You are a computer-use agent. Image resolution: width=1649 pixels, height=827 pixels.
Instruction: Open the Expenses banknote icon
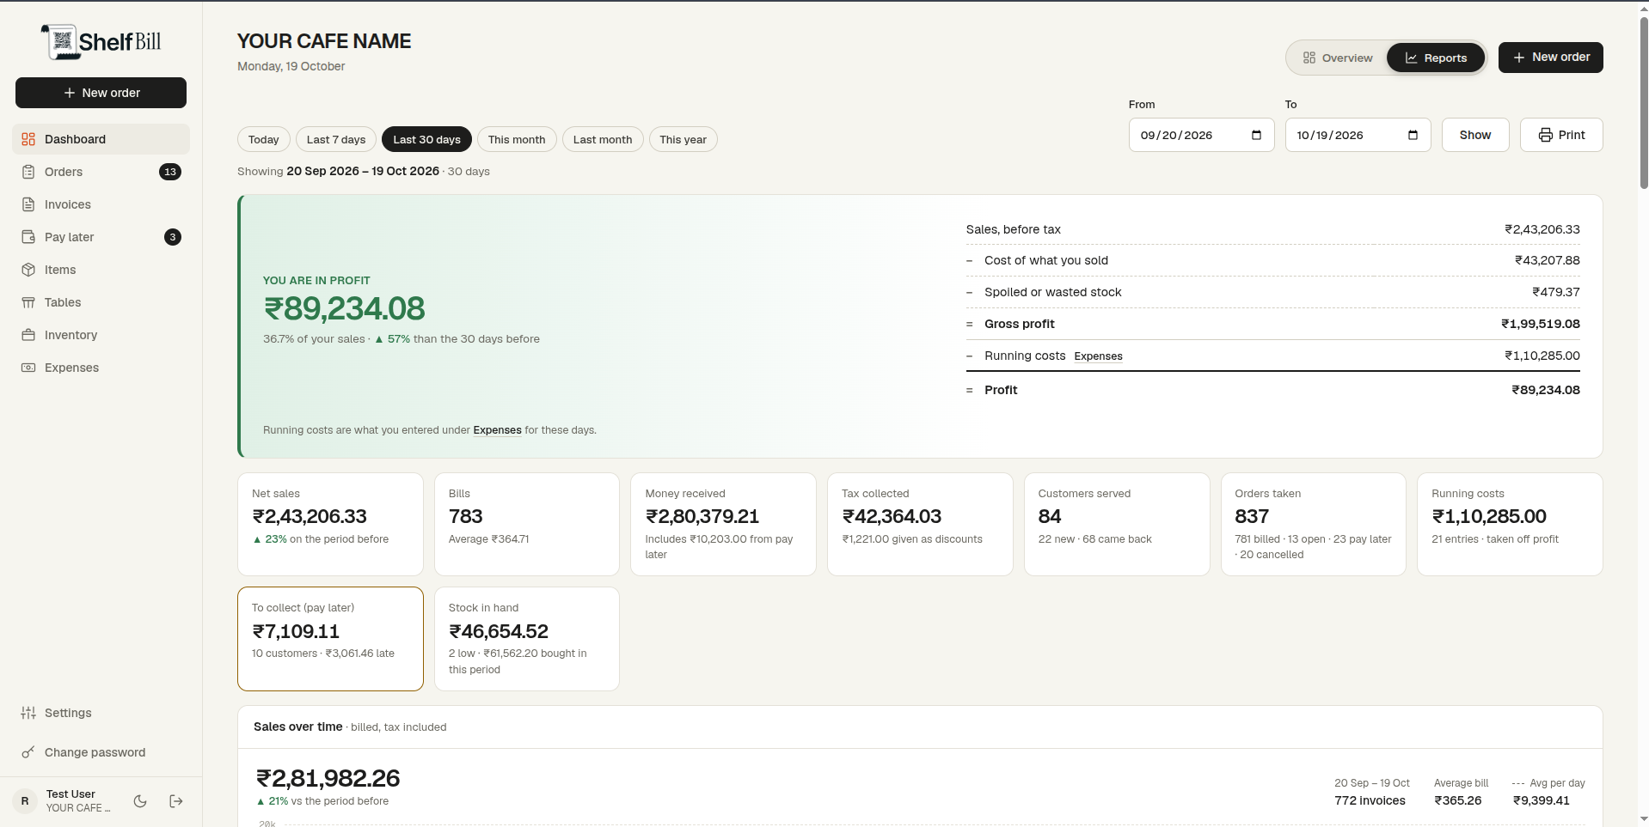(28, 368)
